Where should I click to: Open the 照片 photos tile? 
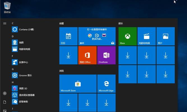click(165, 36)
